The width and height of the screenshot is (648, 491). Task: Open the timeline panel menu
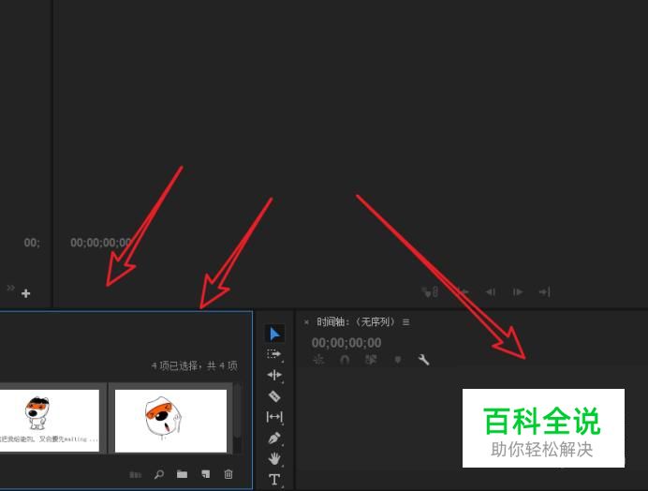405,321
